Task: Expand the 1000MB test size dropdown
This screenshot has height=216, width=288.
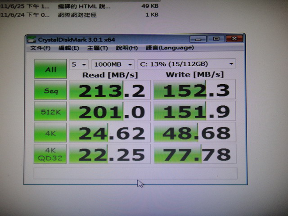Action: (113, 64)
